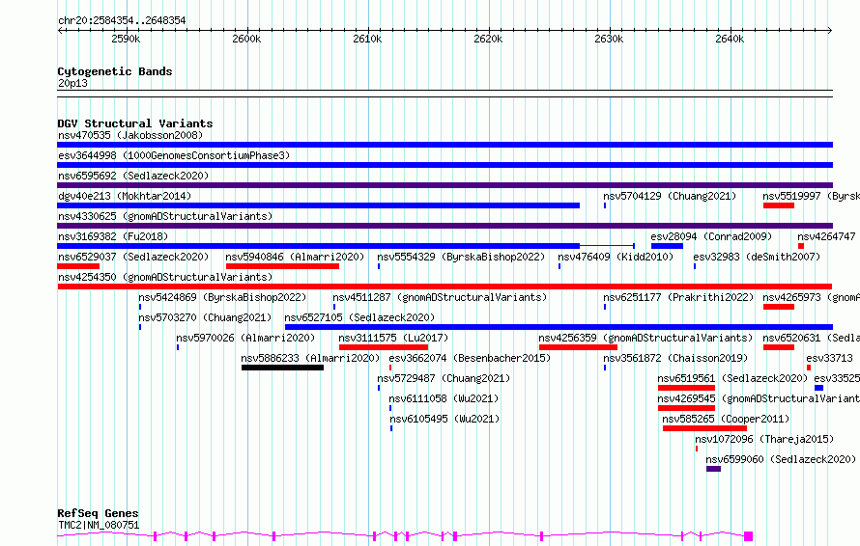The image size is (860, 546).
Task: Select the esv3644998 blue variant bar
Action: pos(444,165)
